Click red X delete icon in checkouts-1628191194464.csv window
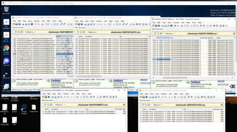Screen dimensions: 237x132 pos(171,26)
